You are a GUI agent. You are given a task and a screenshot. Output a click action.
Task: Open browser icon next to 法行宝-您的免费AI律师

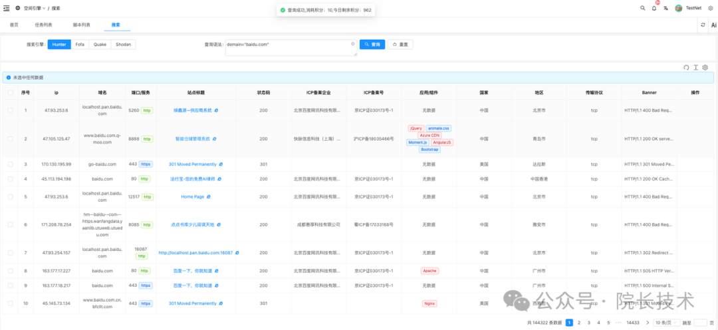click(219, 179)
